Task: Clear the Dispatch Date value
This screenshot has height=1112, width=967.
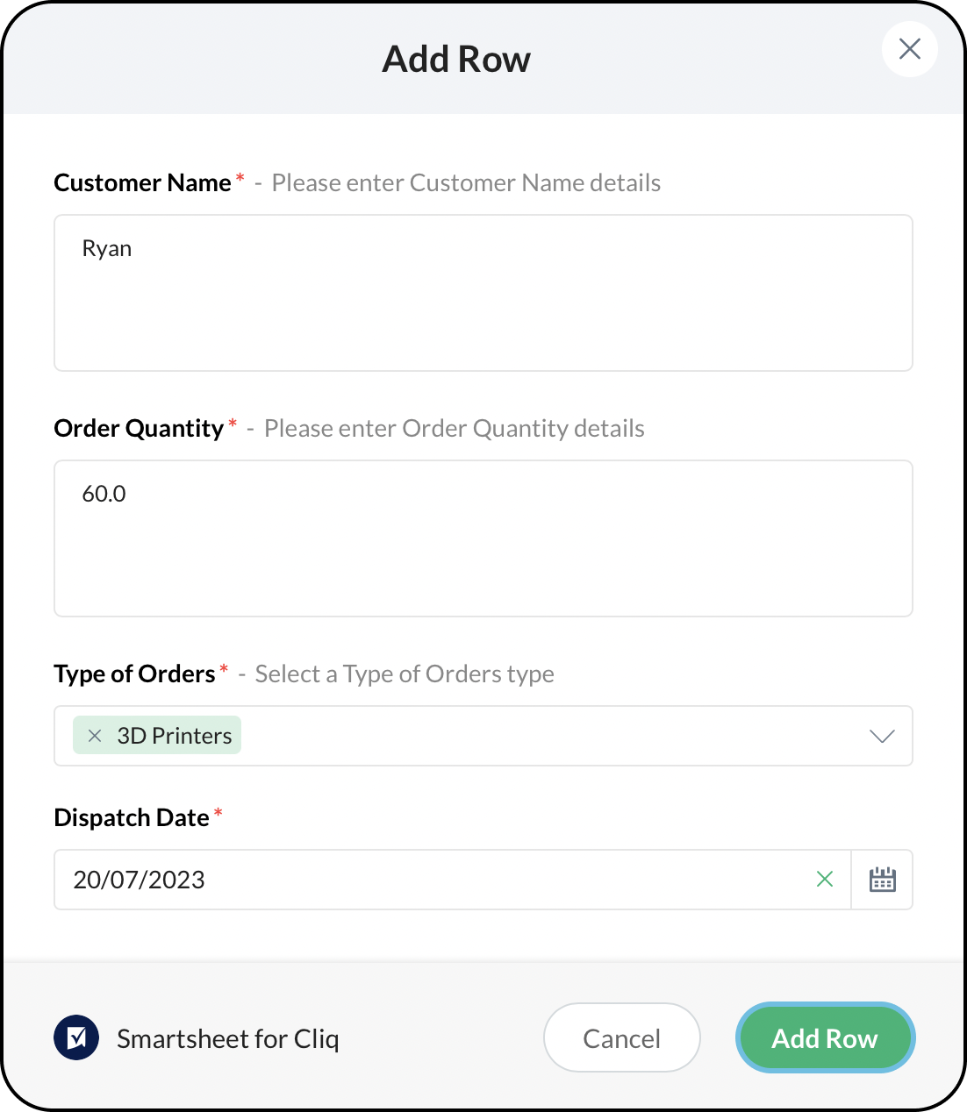Action: [824, 879]
